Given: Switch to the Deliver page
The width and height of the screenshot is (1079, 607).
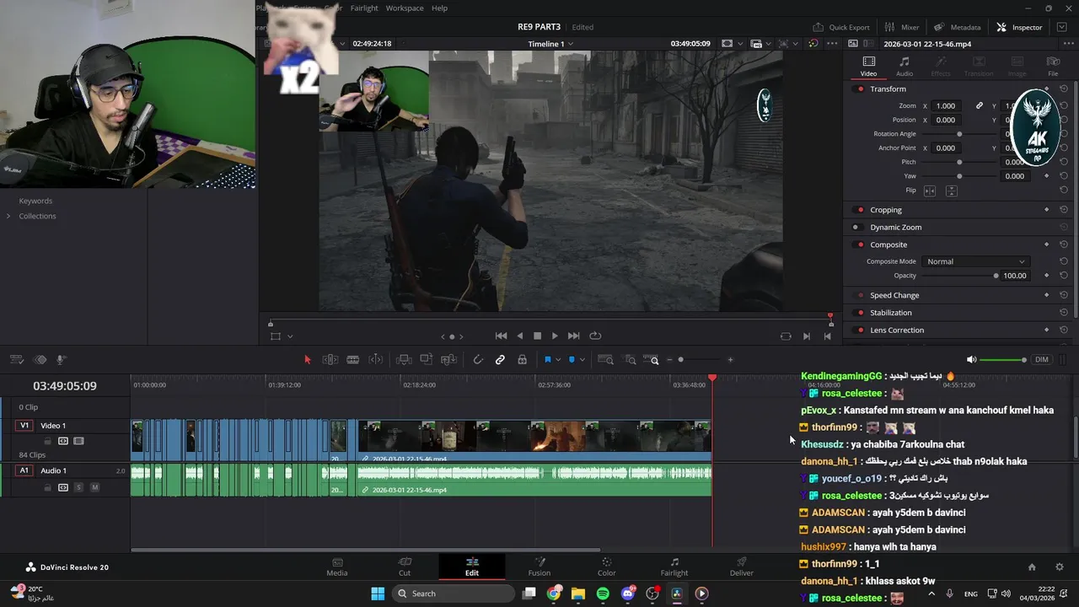Looking at the screenshot, I should coord(742,567).
